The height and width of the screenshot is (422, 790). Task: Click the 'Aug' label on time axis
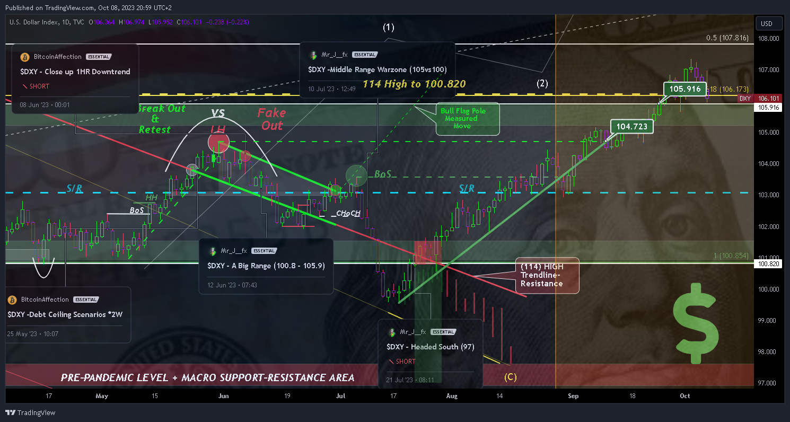click(452, 395)
